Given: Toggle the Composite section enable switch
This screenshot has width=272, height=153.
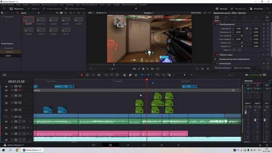Looking at the screenshot, I should 216,63.
